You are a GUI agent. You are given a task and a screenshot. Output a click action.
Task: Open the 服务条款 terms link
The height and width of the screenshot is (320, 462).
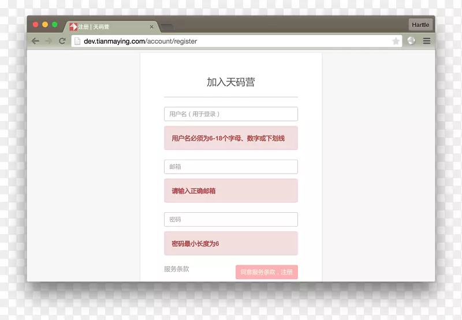tap(177, 269)
